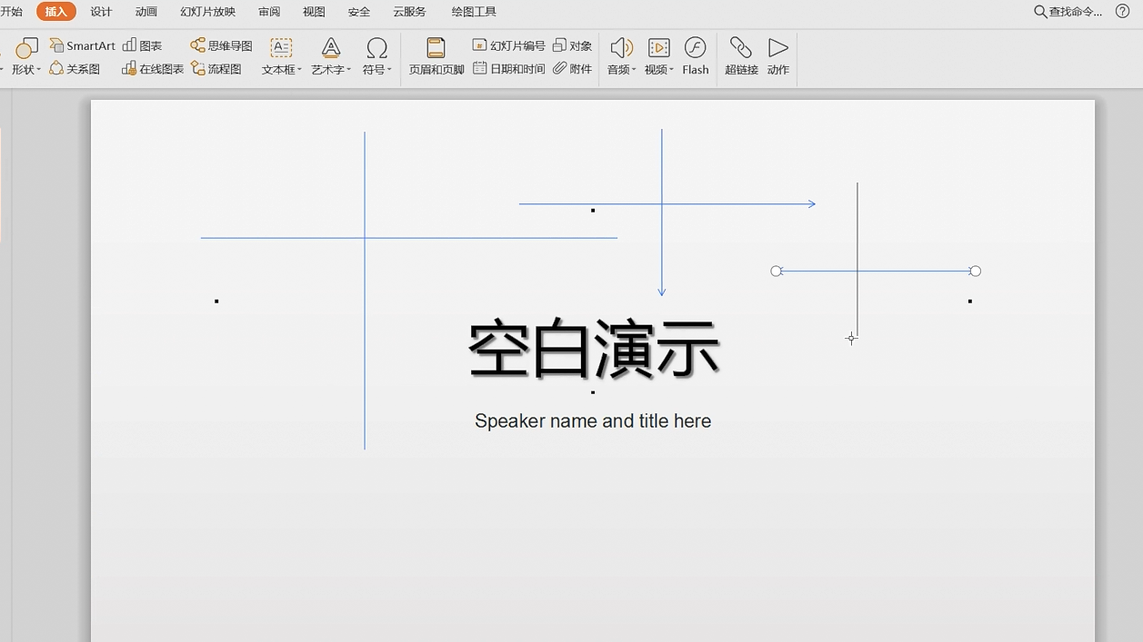Insert a SmartArt graphic

pos(83,45)
